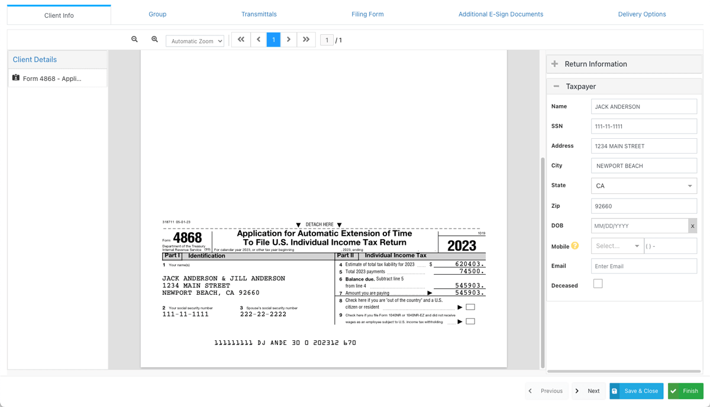Click the Mobile help question mark icon
Screen dimensions: 710x407
click(575, 246)
